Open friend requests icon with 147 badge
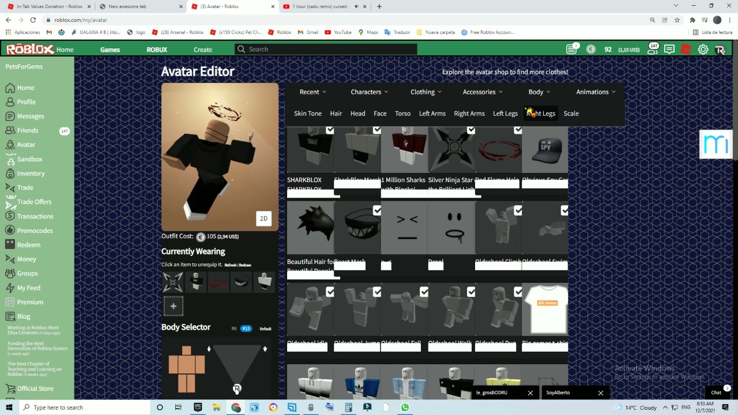The height and width of the screenshot is (415, 738). click(653, 49)
